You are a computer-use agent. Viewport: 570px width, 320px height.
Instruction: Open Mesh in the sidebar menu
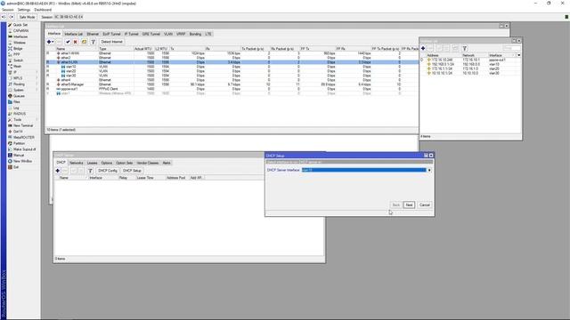point(17,66)
